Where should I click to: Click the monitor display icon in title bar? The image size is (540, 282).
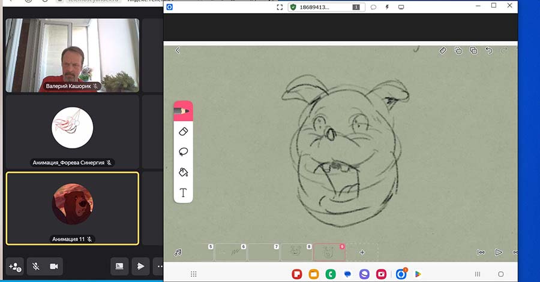[401, 7]
